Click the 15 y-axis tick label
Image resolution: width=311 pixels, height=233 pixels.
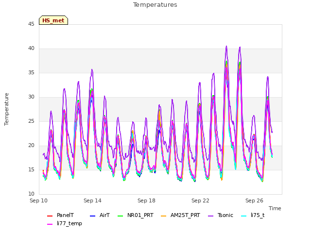click(31, 170)
